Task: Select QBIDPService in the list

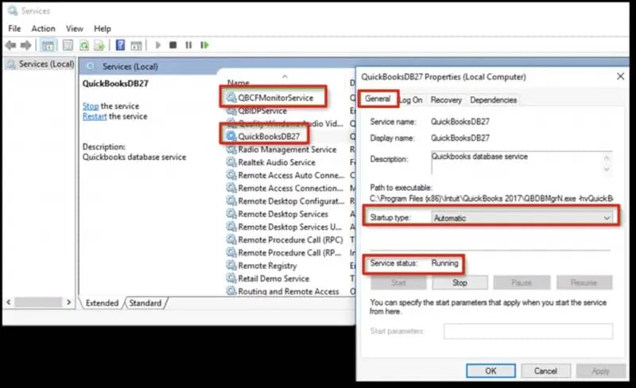Action: (x=262, y=111)
